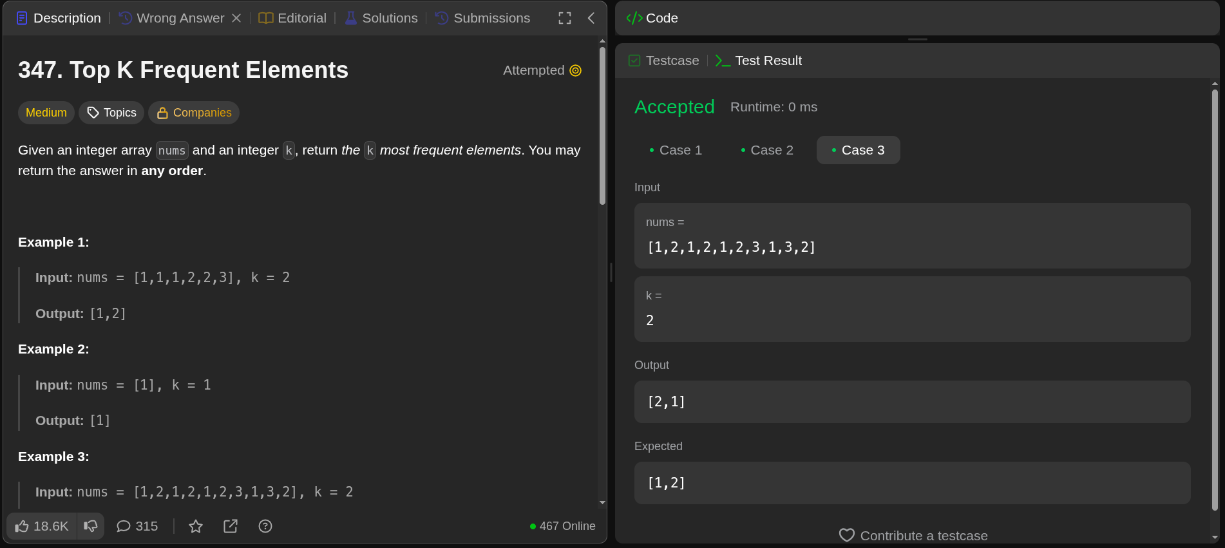
Task: Expand the Topics tag
Action: 111,113
